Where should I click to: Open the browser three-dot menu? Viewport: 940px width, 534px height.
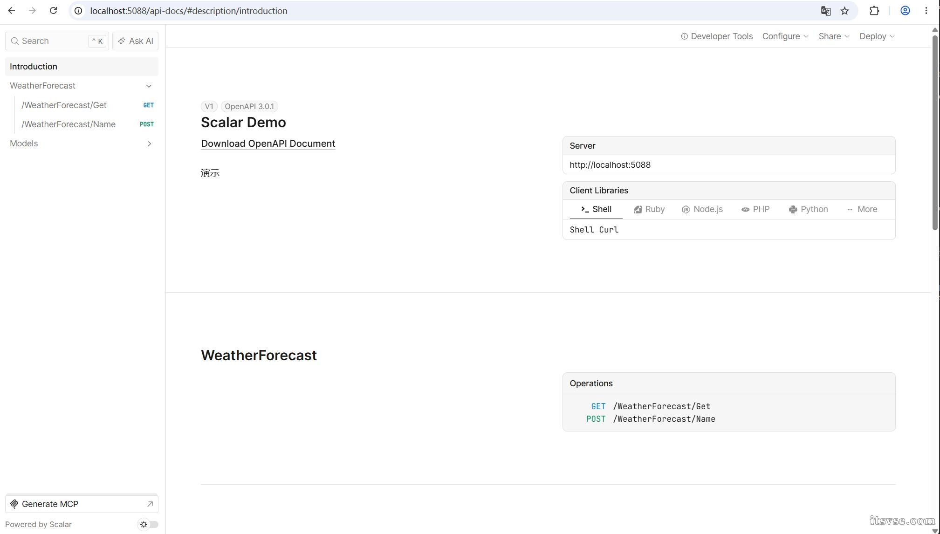click(x=926, y=11)
